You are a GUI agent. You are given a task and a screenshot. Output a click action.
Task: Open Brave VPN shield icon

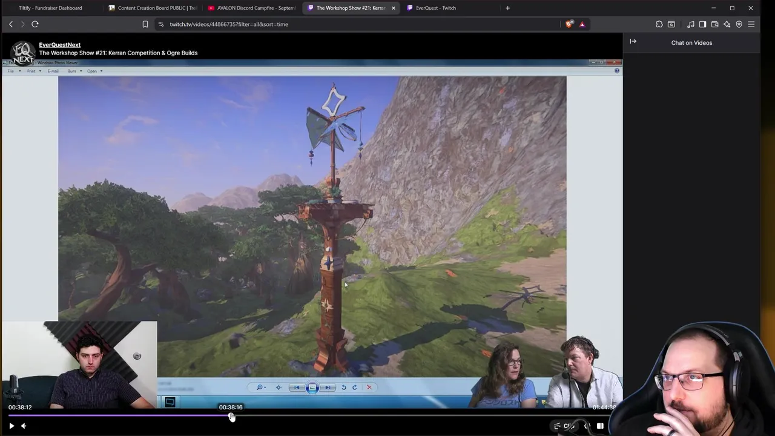tap(739, 24)
